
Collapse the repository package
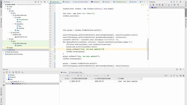[13, 24]
